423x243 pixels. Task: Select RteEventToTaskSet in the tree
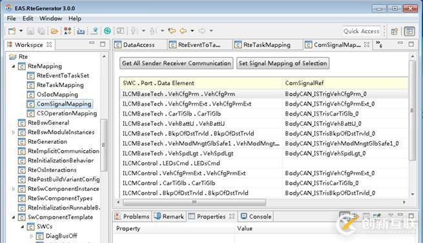[x=63, y=75]
